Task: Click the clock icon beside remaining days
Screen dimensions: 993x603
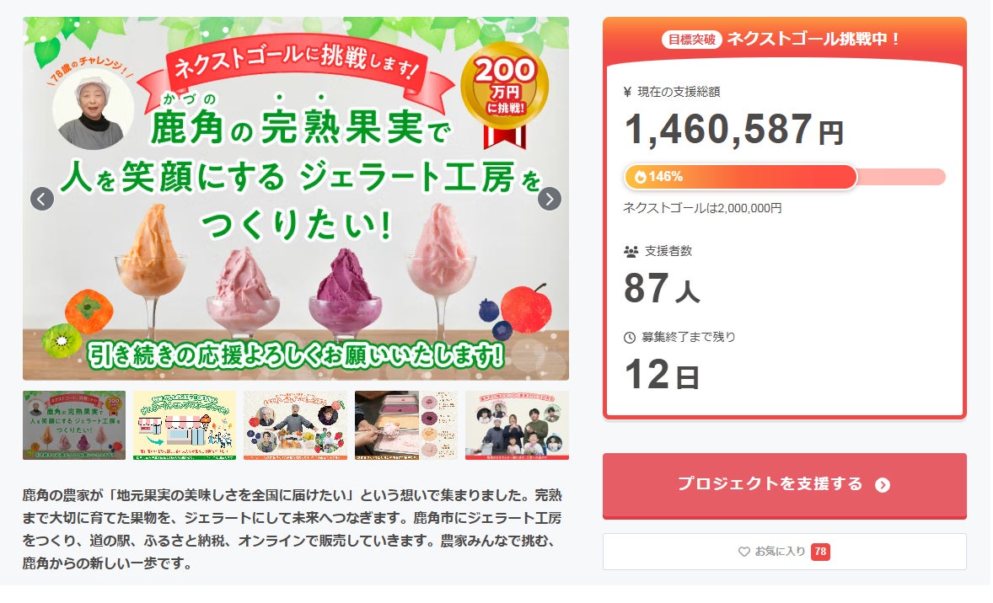Action: [x=630, y=338]
